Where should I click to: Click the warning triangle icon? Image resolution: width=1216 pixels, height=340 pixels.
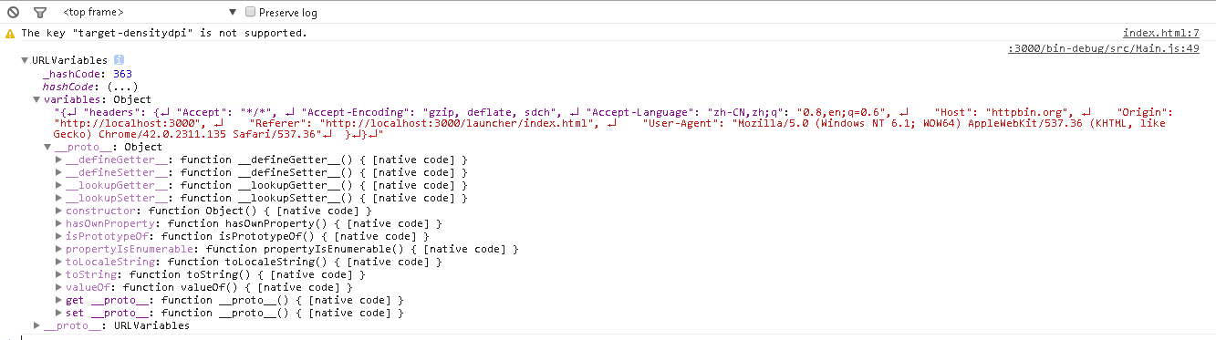point(11,33)
